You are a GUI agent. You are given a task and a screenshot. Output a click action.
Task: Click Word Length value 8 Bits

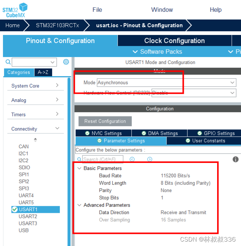pos(186,183)
